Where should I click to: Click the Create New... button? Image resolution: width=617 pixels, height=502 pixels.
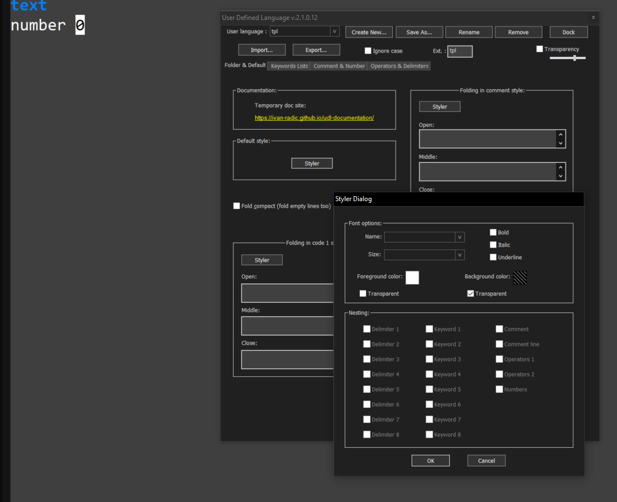369,32
